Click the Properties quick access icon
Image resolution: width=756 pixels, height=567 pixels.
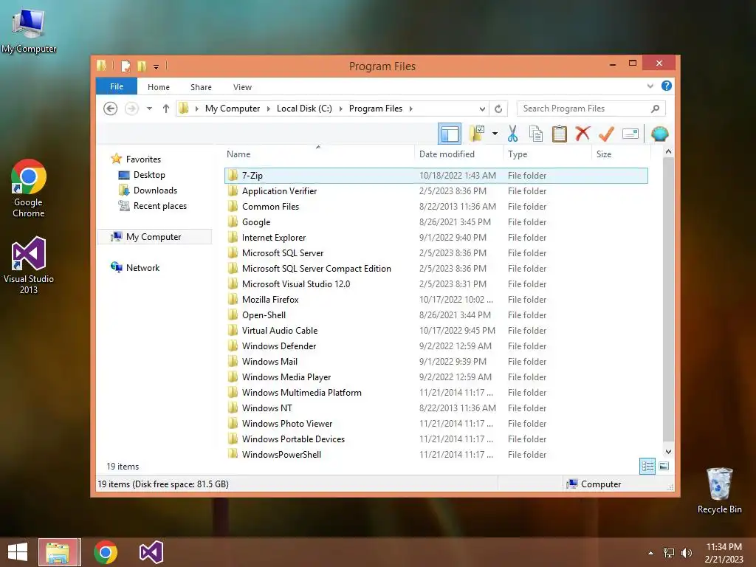click(x=126, y=66)
